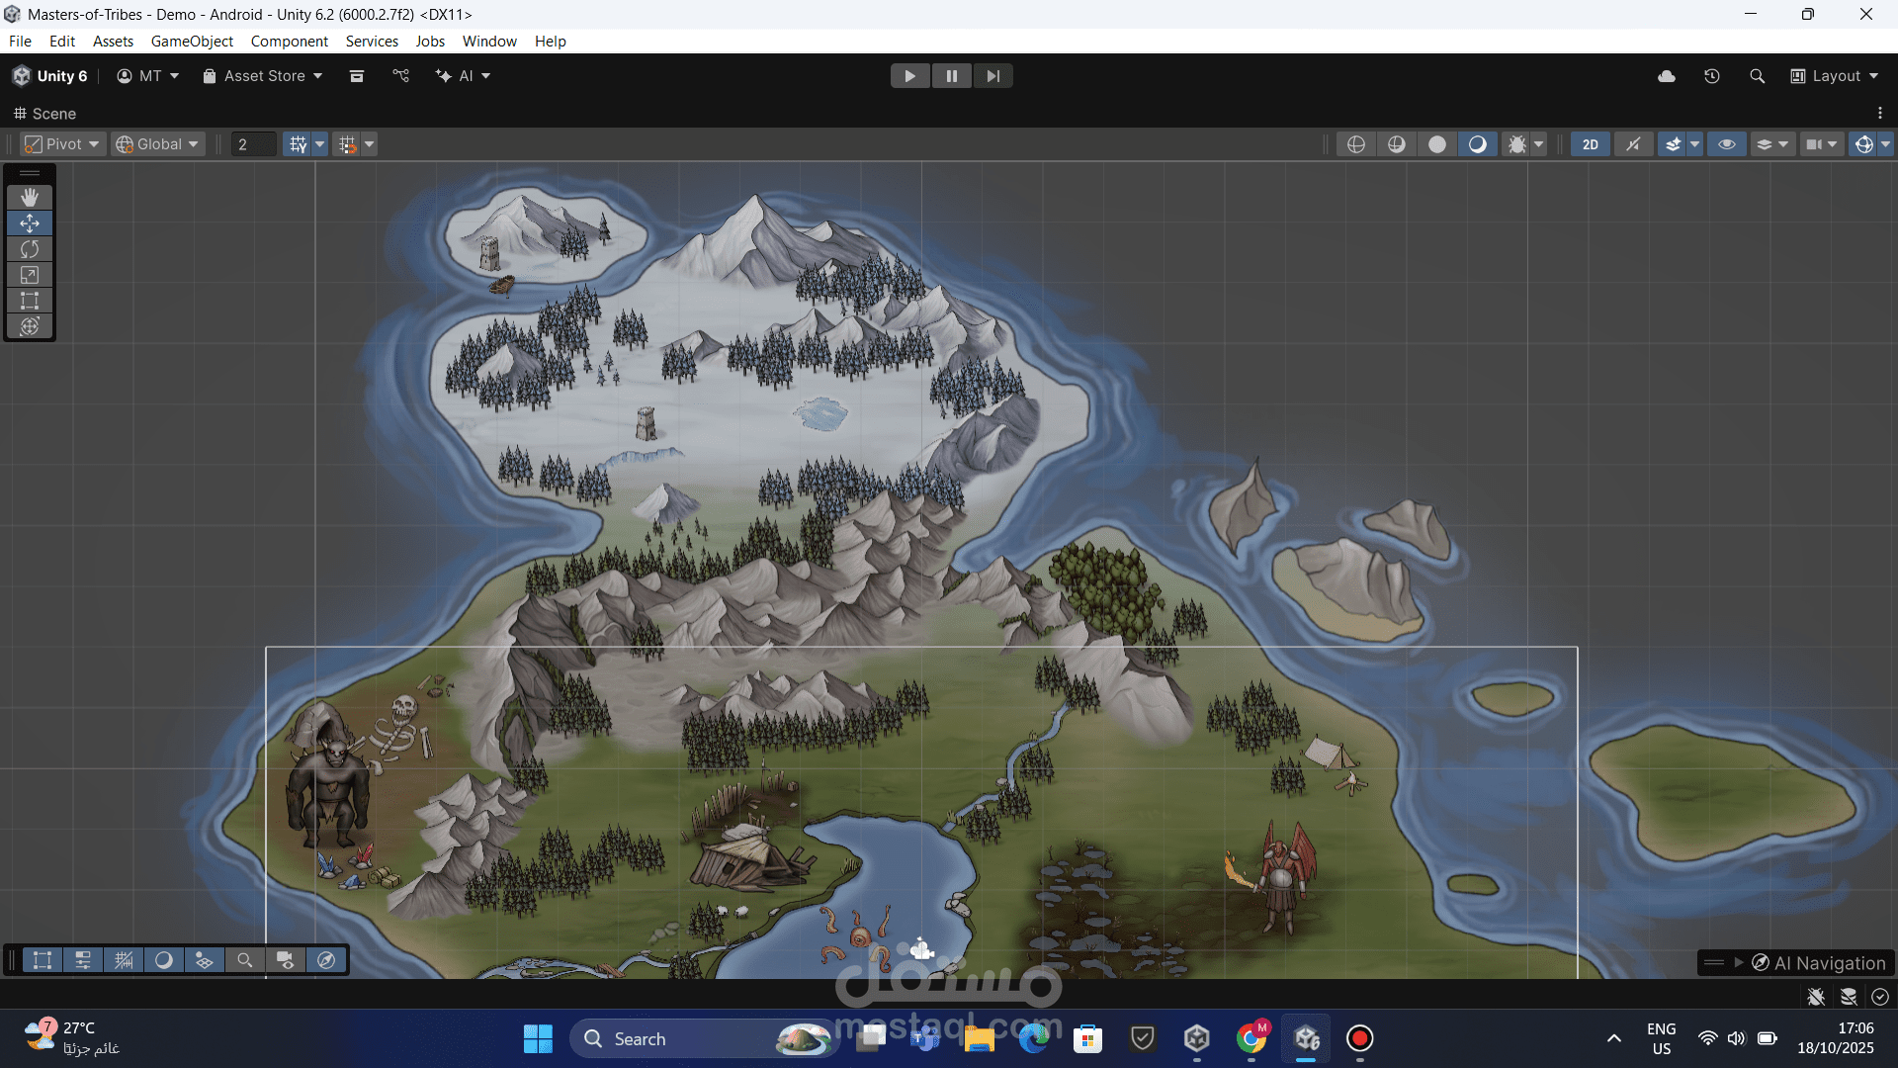The image size is (1898, 1068).
Task: Open the Asset Store button
Action: (x=263, y=76)
